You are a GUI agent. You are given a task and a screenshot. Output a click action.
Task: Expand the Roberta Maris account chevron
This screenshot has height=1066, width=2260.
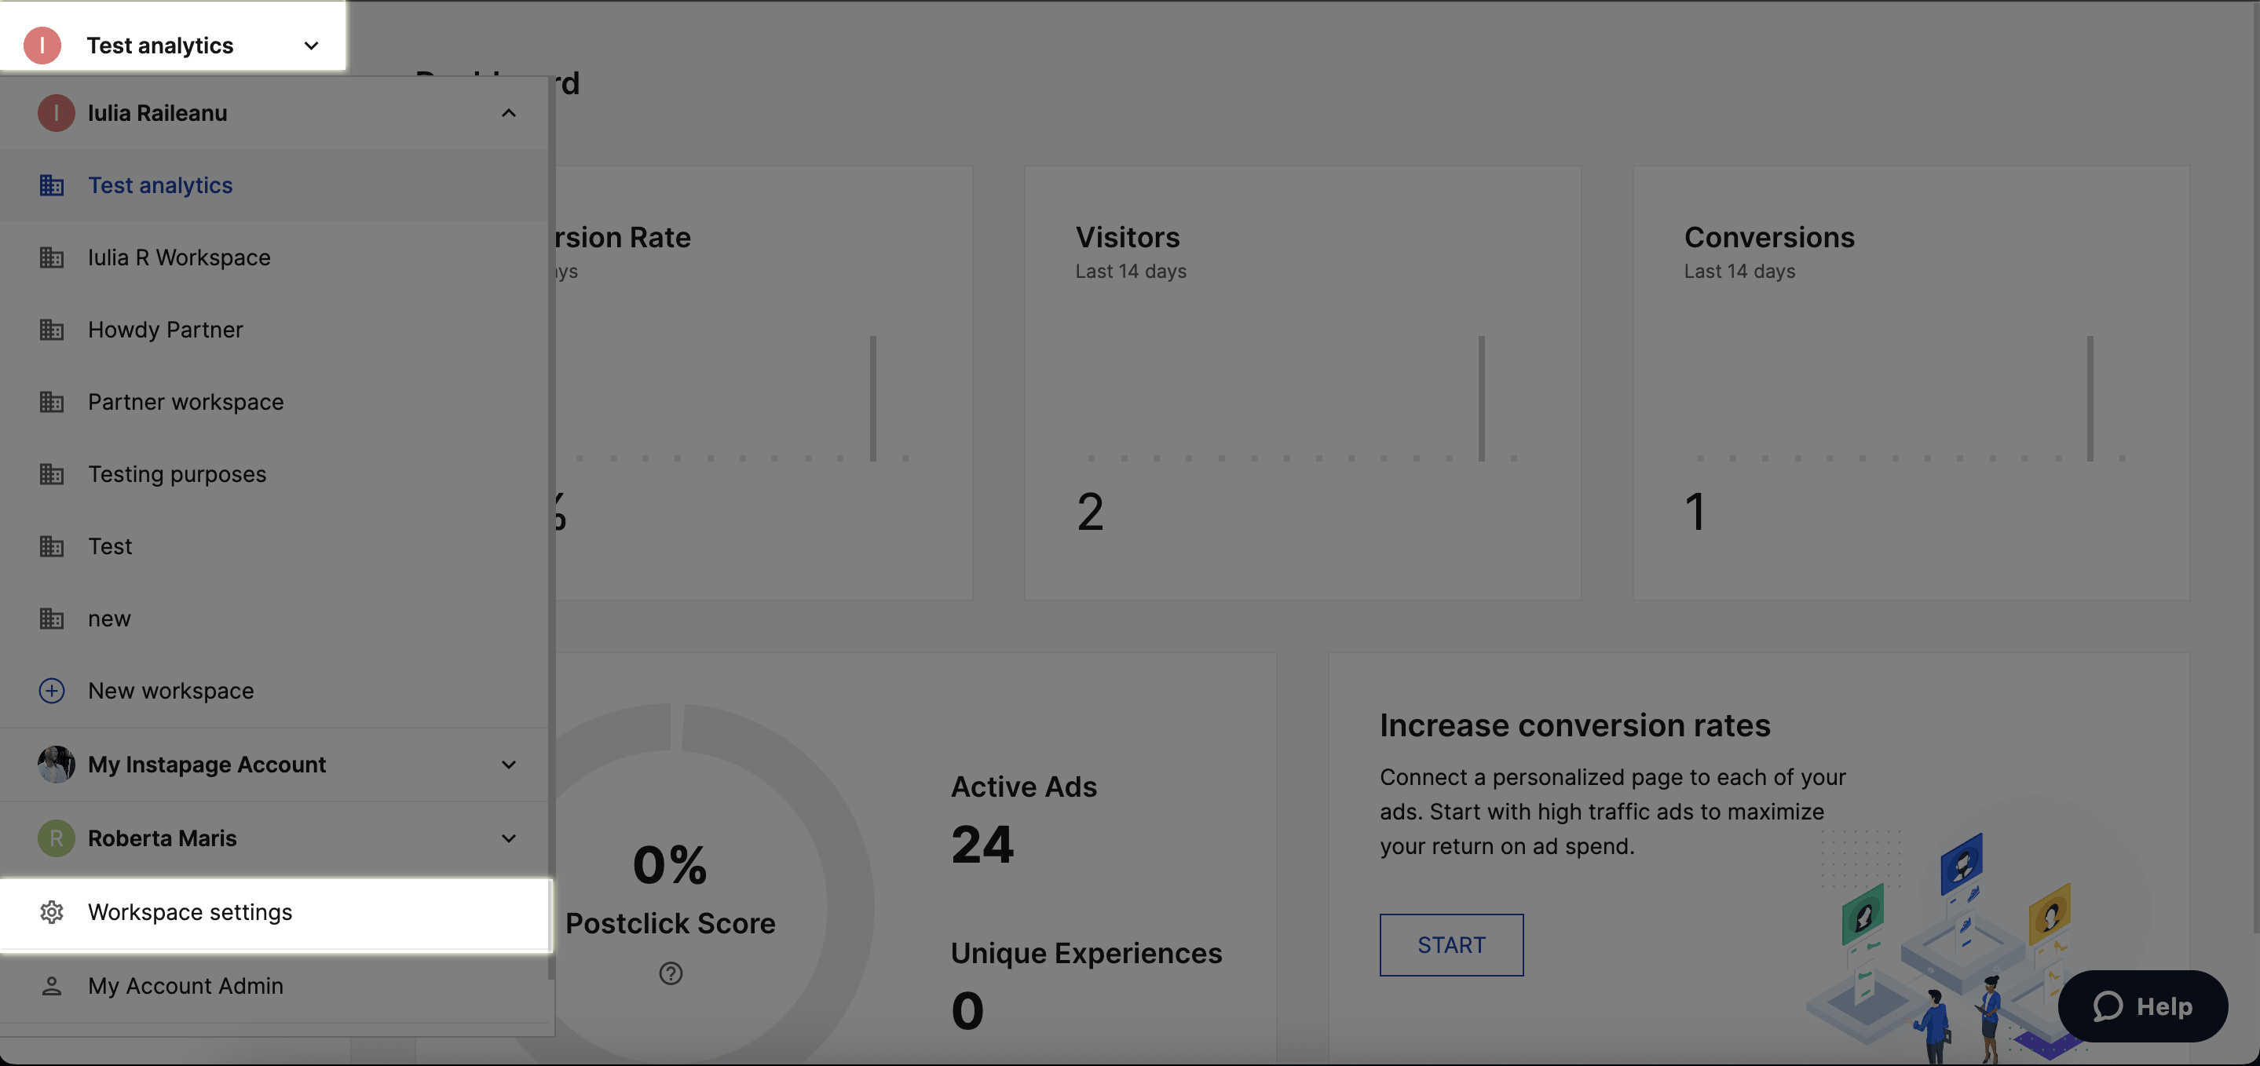508,838
